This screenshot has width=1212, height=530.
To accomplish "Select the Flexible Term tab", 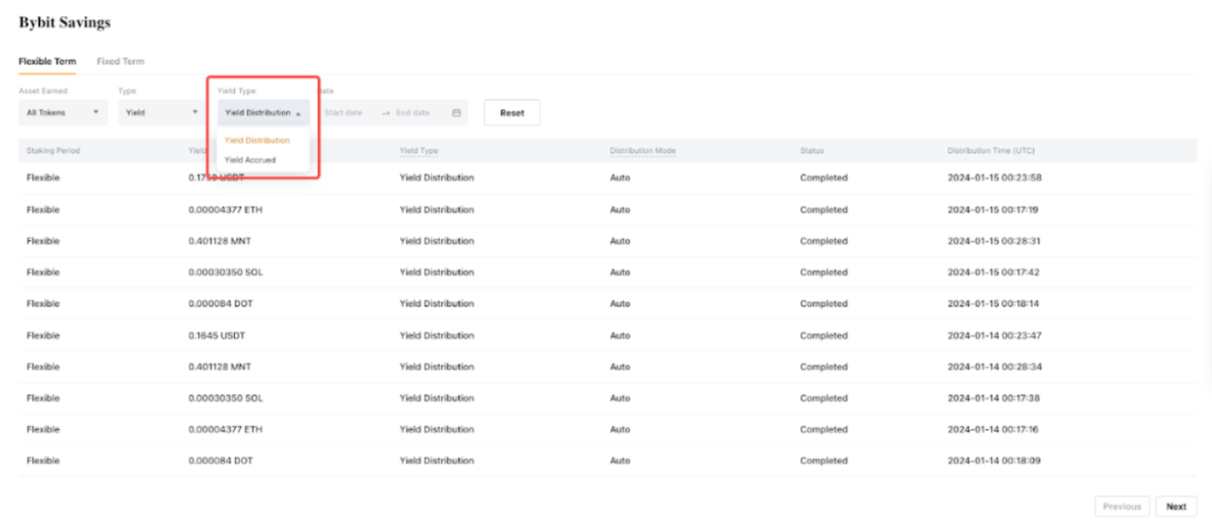I will 47,62.
